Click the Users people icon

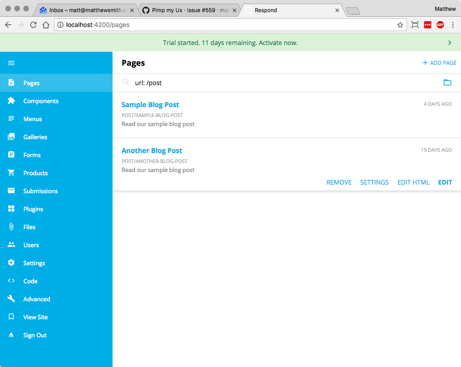[x=11, y=245]
